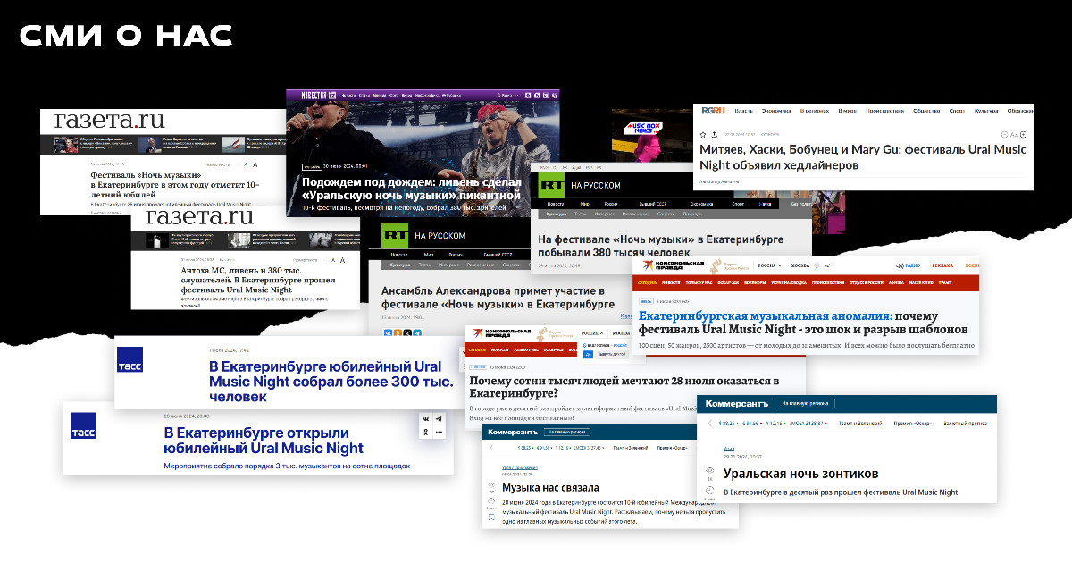Screen dimensions: 1072x563
Task: Open the headline Уральская ночь зонтиков
Action: click(x=801, y=474)
